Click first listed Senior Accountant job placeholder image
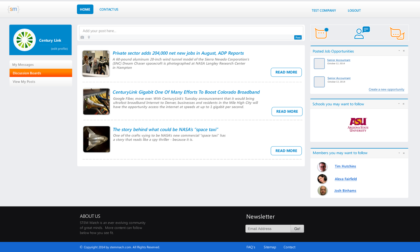This screenshot has height=252, width=420. (x=319, y=63)
